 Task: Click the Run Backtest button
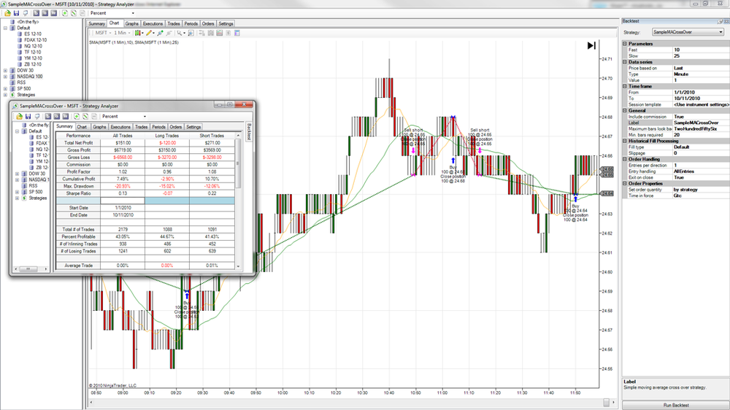(675, 406)
